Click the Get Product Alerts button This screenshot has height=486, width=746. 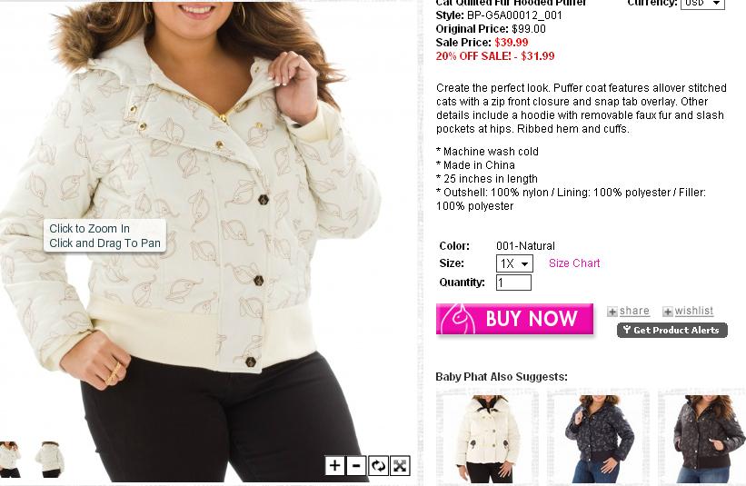(671, 330)
